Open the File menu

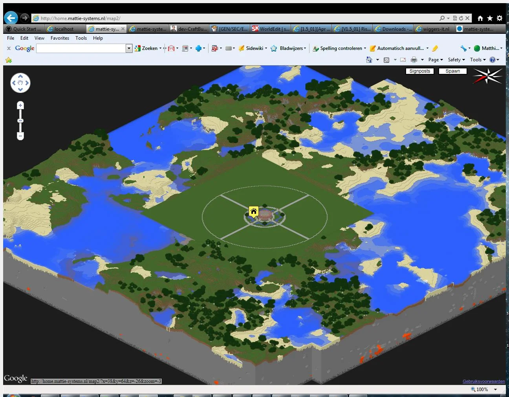[11, 38]
